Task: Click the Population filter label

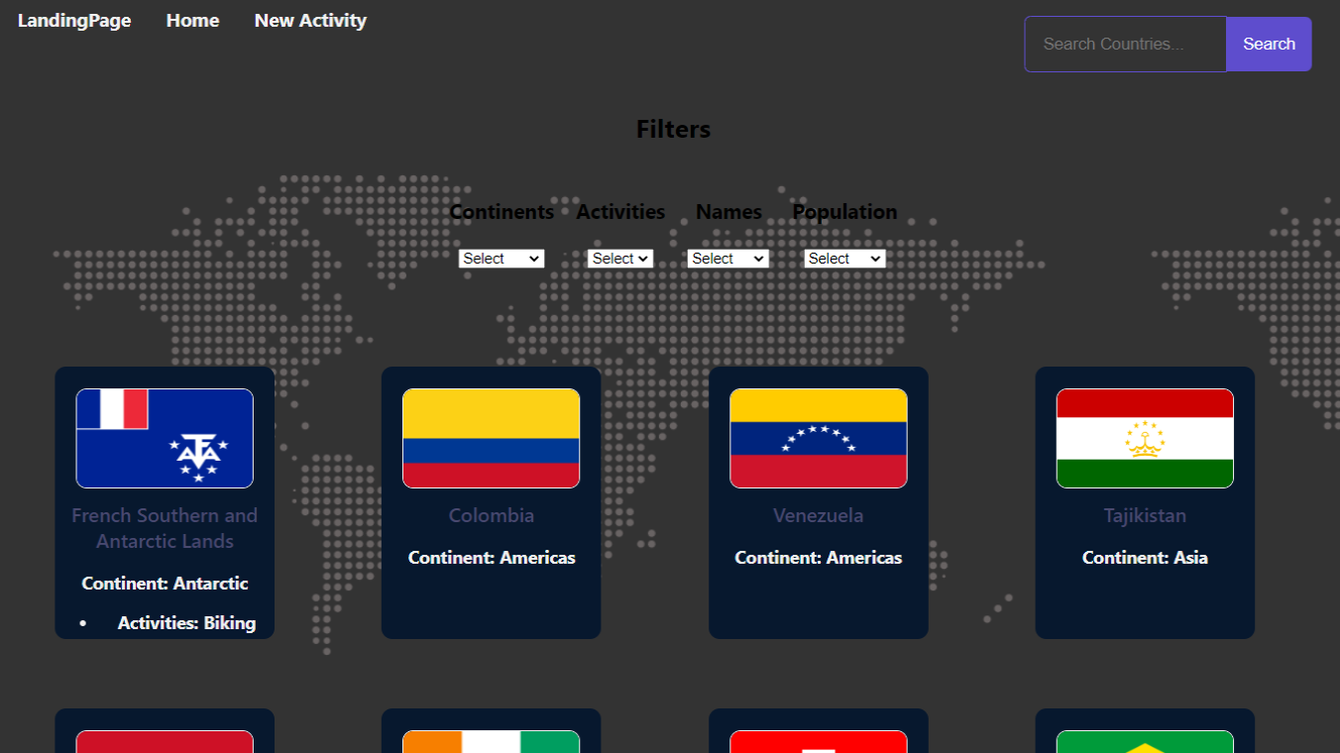Action: pos(844,212)
